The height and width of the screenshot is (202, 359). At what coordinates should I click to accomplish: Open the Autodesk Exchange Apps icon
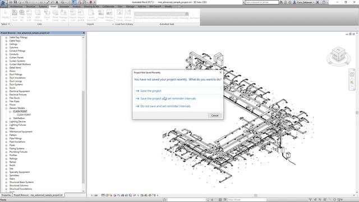317,2
